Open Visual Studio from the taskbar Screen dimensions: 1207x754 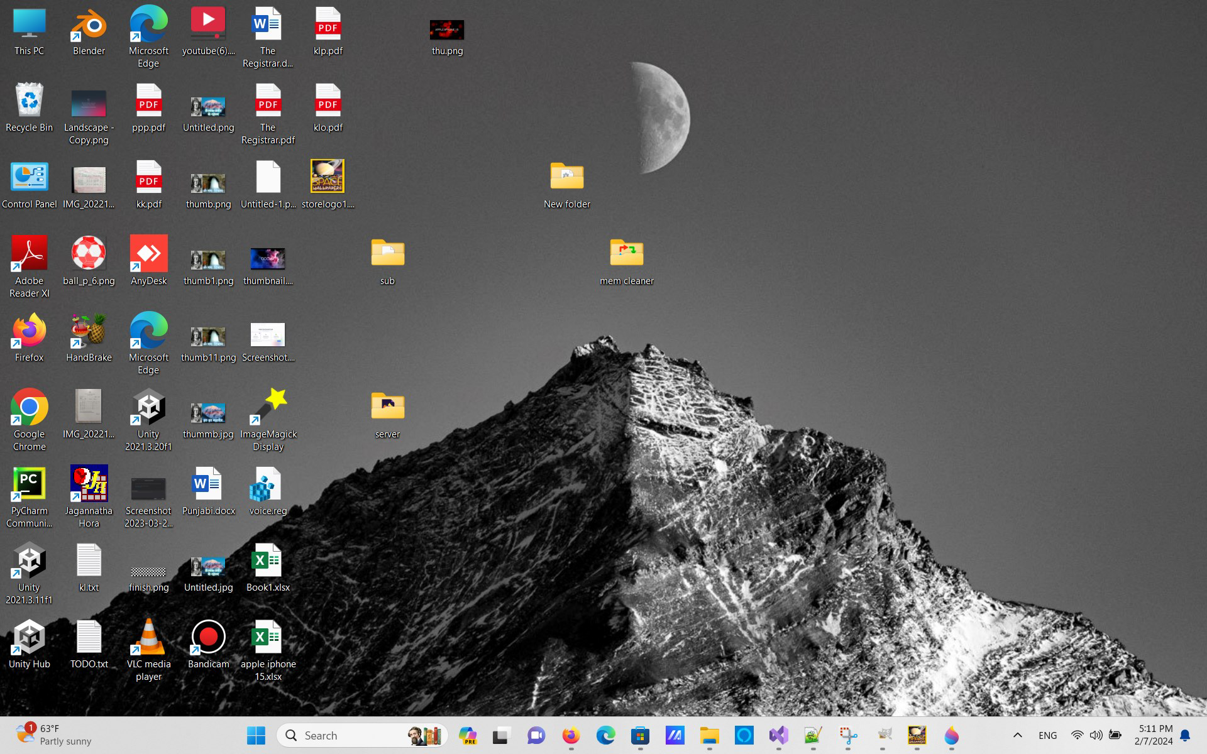pos(778,735)
